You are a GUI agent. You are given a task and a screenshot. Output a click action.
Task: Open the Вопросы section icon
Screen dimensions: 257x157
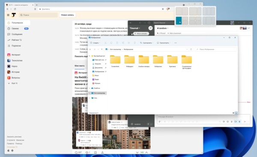click(9, 78)
